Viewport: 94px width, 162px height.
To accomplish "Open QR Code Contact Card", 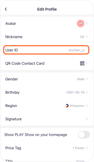I will click(x=47, y=63).
